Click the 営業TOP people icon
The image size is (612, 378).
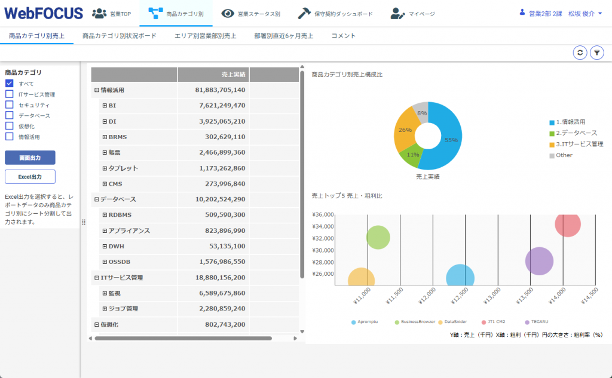tap(99, 14)
